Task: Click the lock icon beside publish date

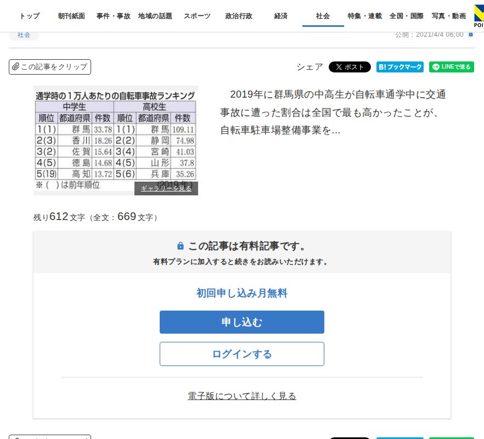Action: pos(471,34)
